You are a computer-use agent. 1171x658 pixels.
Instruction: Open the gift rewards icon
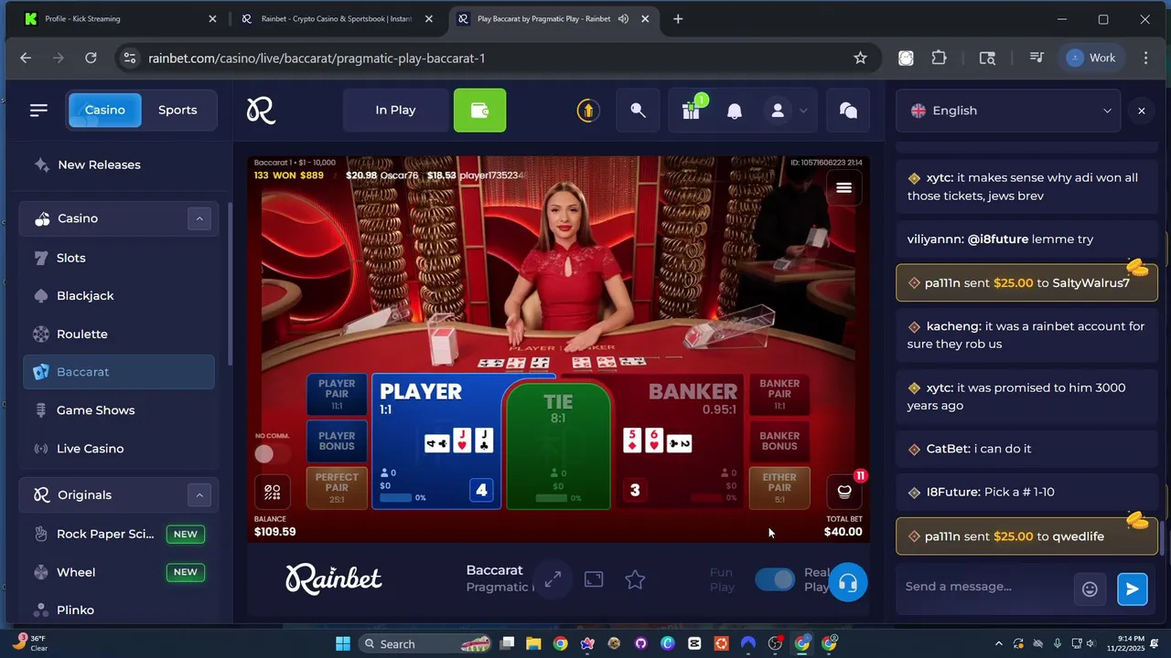[x=692, y=111]
